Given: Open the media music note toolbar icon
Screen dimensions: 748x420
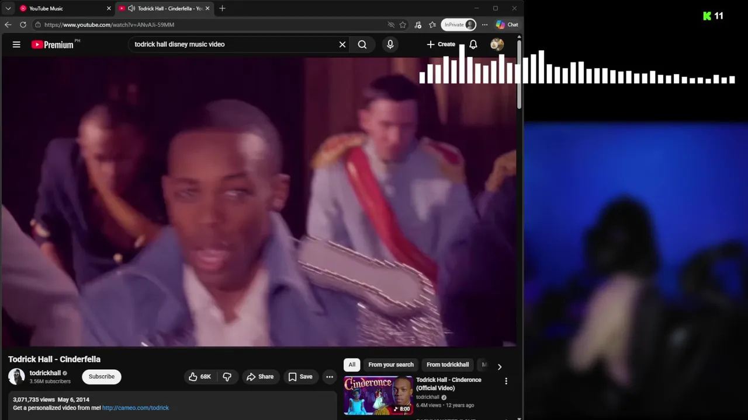Looking at the screenshot, I should point(418,24).
